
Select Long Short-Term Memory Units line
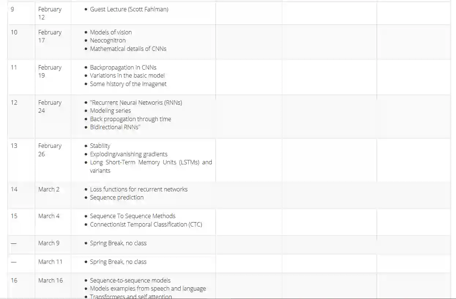click(x=151, y=162)
